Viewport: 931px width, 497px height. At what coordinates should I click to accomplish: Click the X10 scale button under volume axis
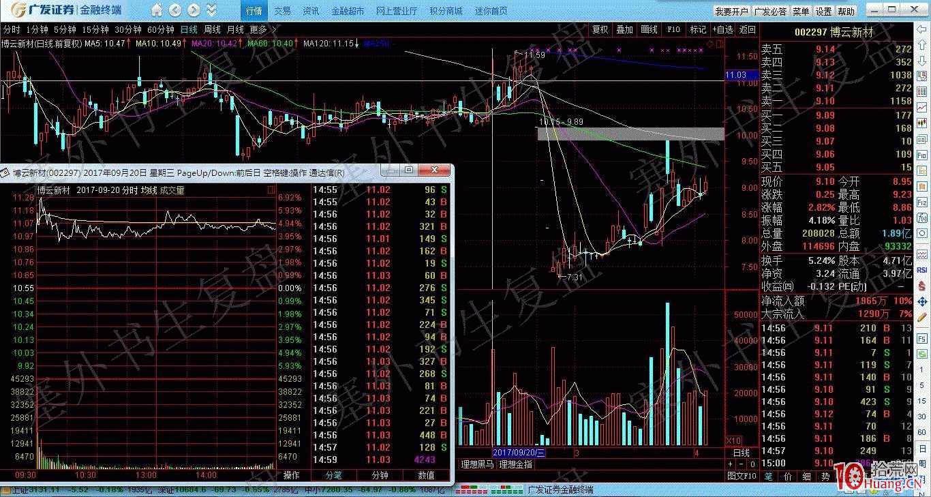point(735,440)
